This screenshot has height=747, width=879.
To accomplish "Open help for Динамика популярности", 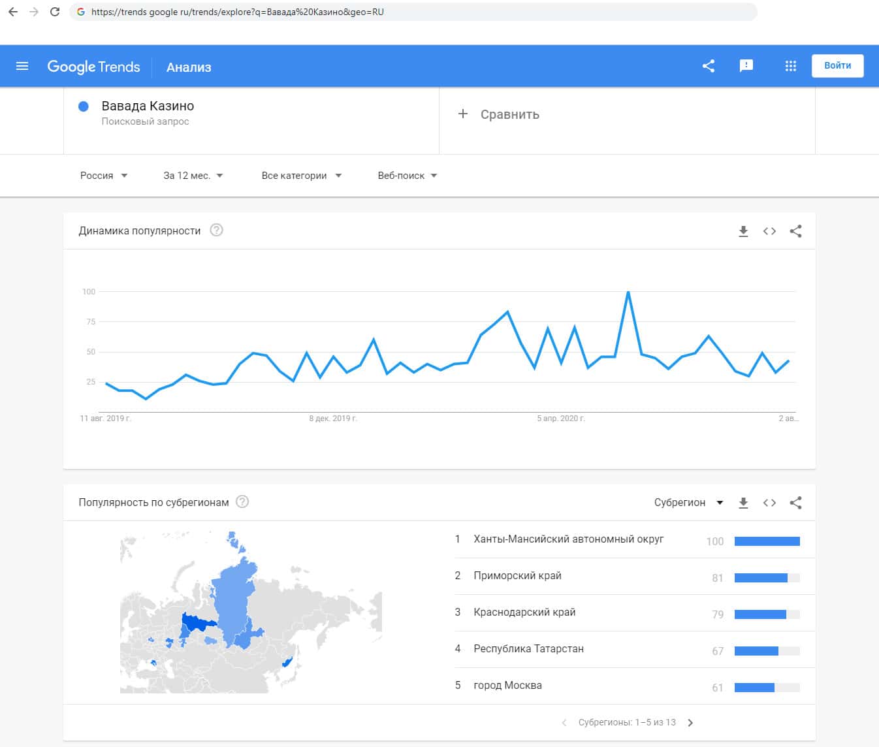I will point(216,230).
